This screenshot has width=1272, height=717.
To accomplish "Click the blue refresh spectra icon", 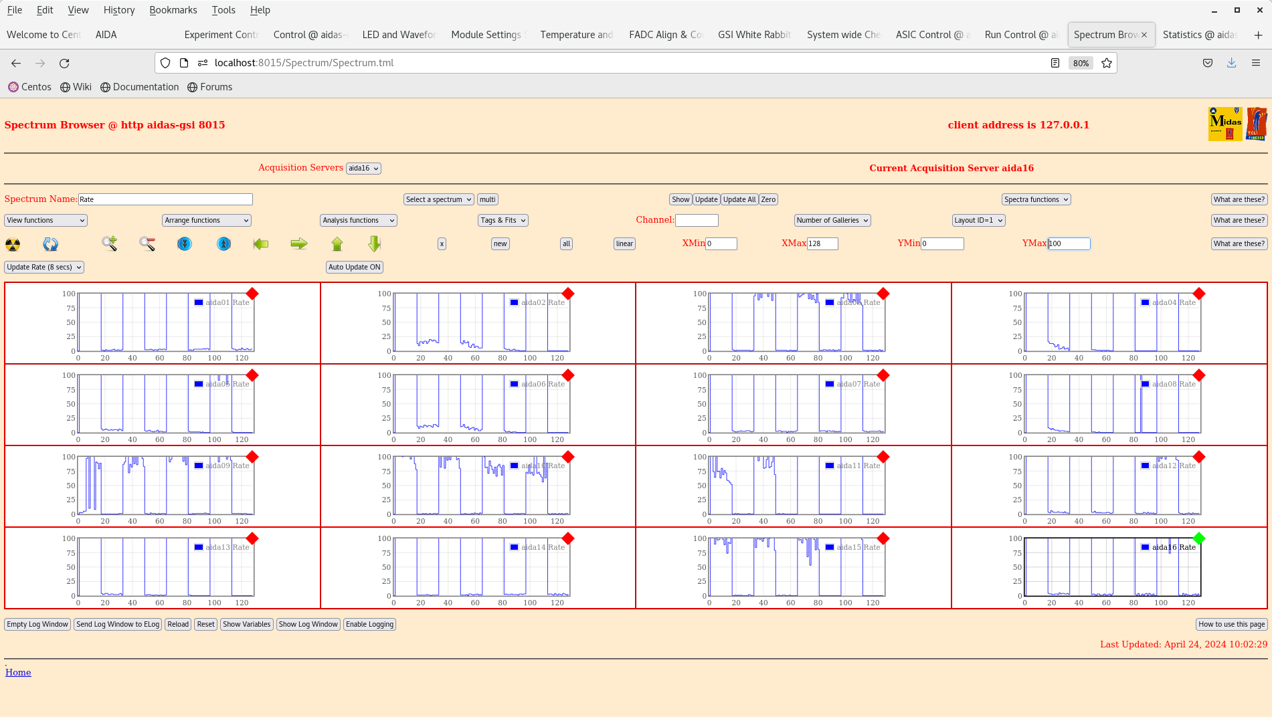I will [x=50, y=244].
